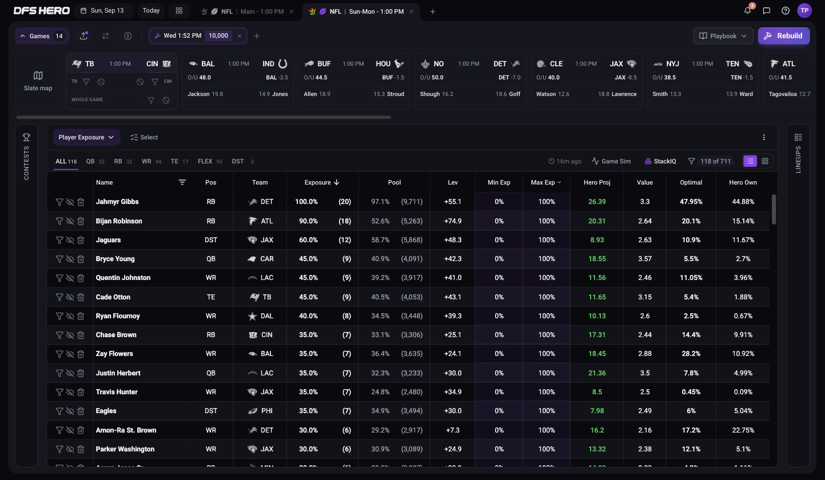Image resolution: width=825 pixels, height=480 pixels.
Task: Open the Player Exposure dropdown
Action: 86,137
